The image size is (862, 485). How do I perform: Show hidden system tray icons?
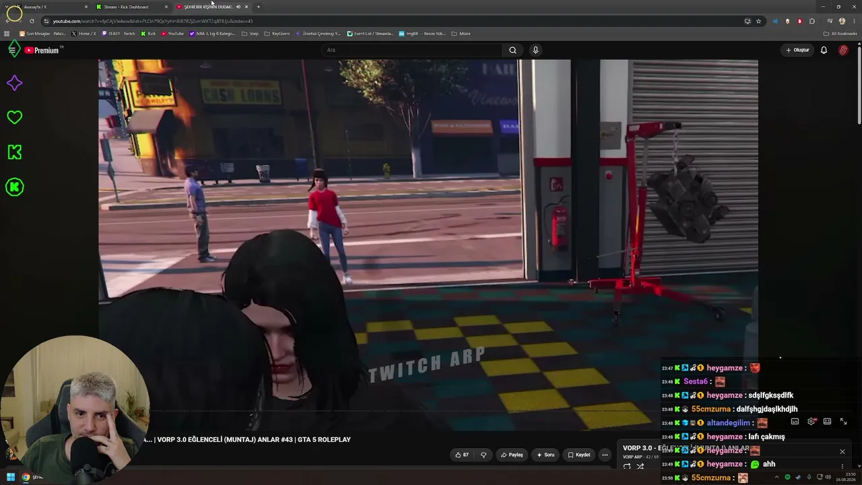(777, 477)
